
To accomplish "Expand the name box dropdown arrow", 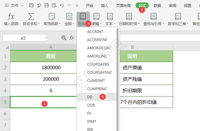I will 45,38.
